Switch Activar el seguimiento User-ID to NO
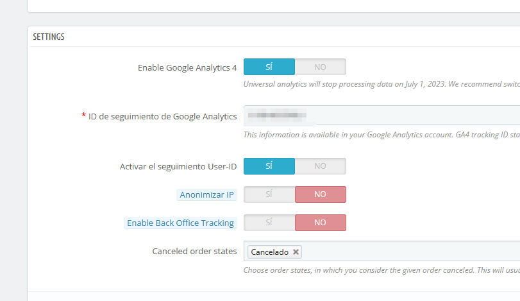The height and width of the screenshot is (301, 520). [x=320, y=166]
